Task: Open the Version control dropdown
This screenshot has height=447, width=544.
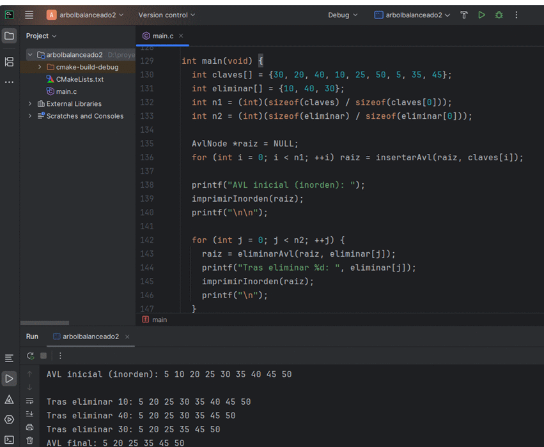Action: pyautogui.click(x=166, y=15)
